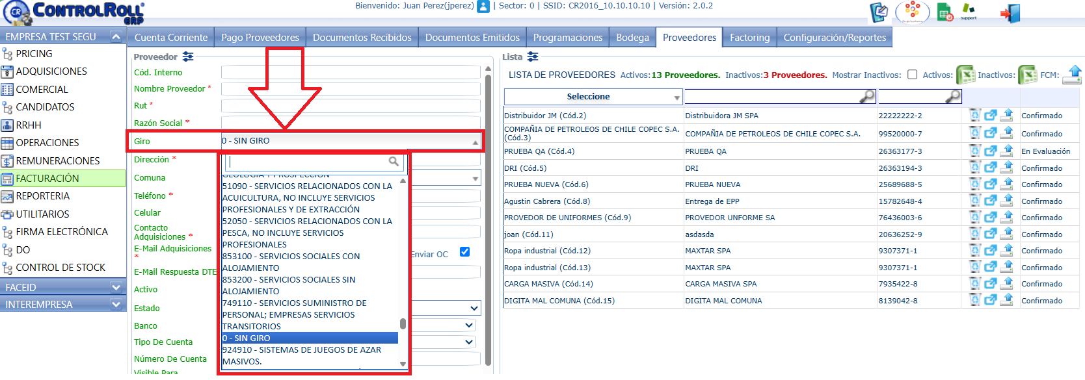Click the filter icon beside Lista
1085x380 pixels.
click(x=533, y=57)
